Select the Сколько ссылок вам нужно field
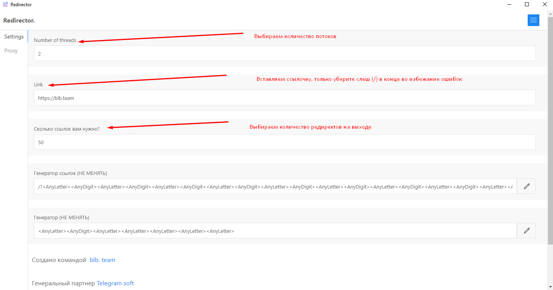Viewport: 553px width, 290px height. click(284, 142)
